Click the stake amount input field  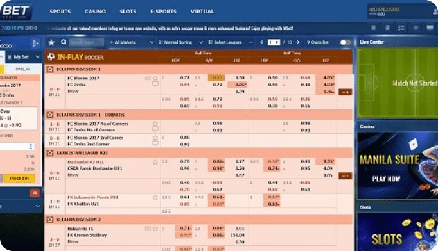pos(17,147)
